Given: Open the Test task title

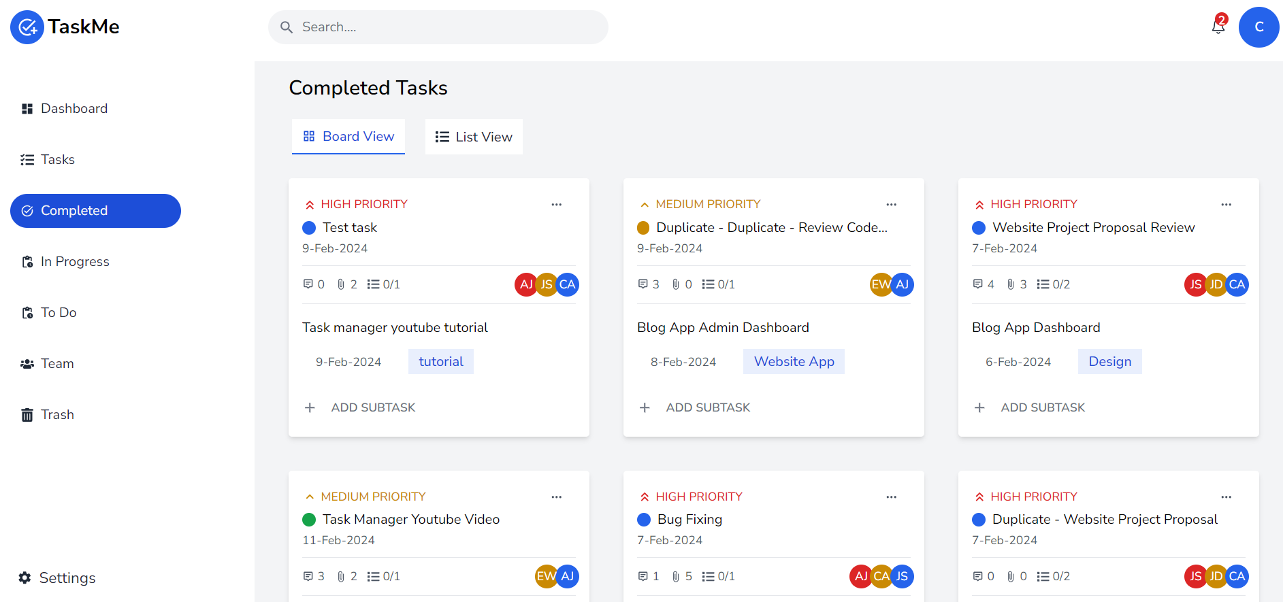Looking at the screenshot, I should (x=350, y=228).
